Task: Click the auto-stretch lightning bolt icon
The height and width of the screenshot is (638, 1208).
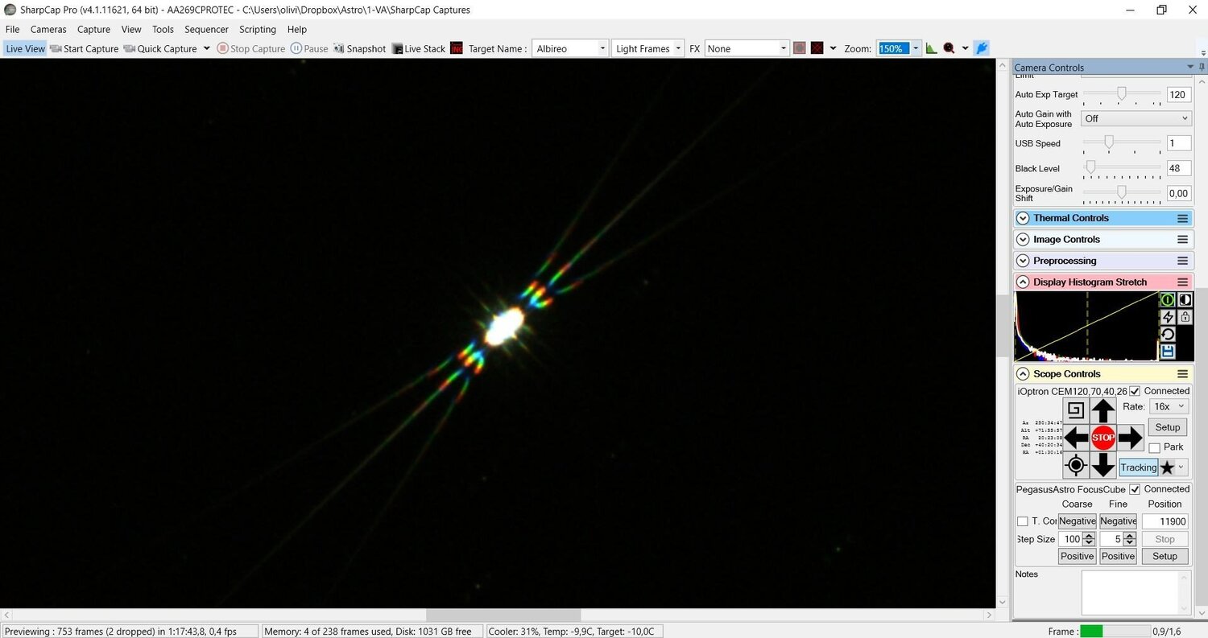Action: pos(1167,317)
